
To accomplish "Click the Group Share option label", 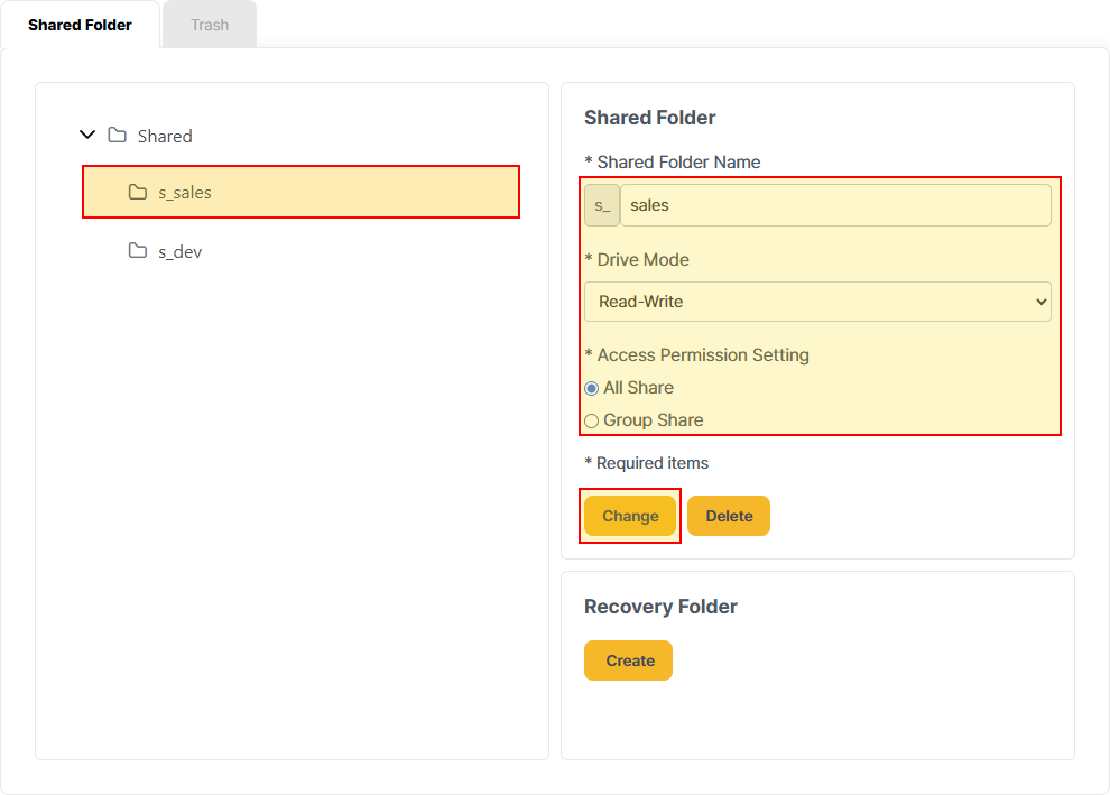I will [653, 420].
